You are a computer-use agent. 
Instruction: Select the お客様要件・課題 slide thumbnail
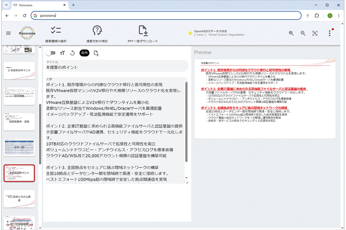[x=19, y=122]
